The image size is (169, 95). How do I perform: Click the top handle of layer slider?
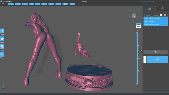point(138,33)
